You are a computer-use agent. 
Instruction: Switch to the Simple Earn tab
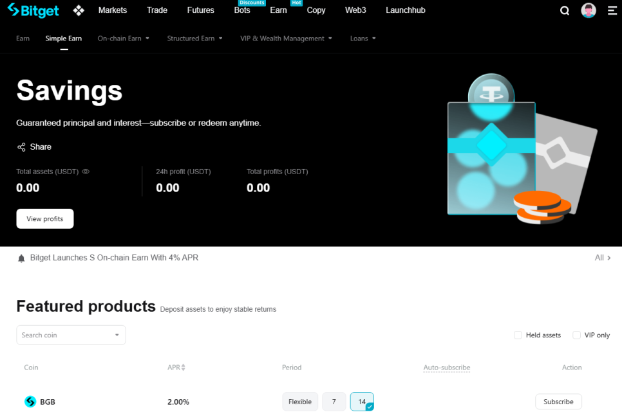point(64,39)
